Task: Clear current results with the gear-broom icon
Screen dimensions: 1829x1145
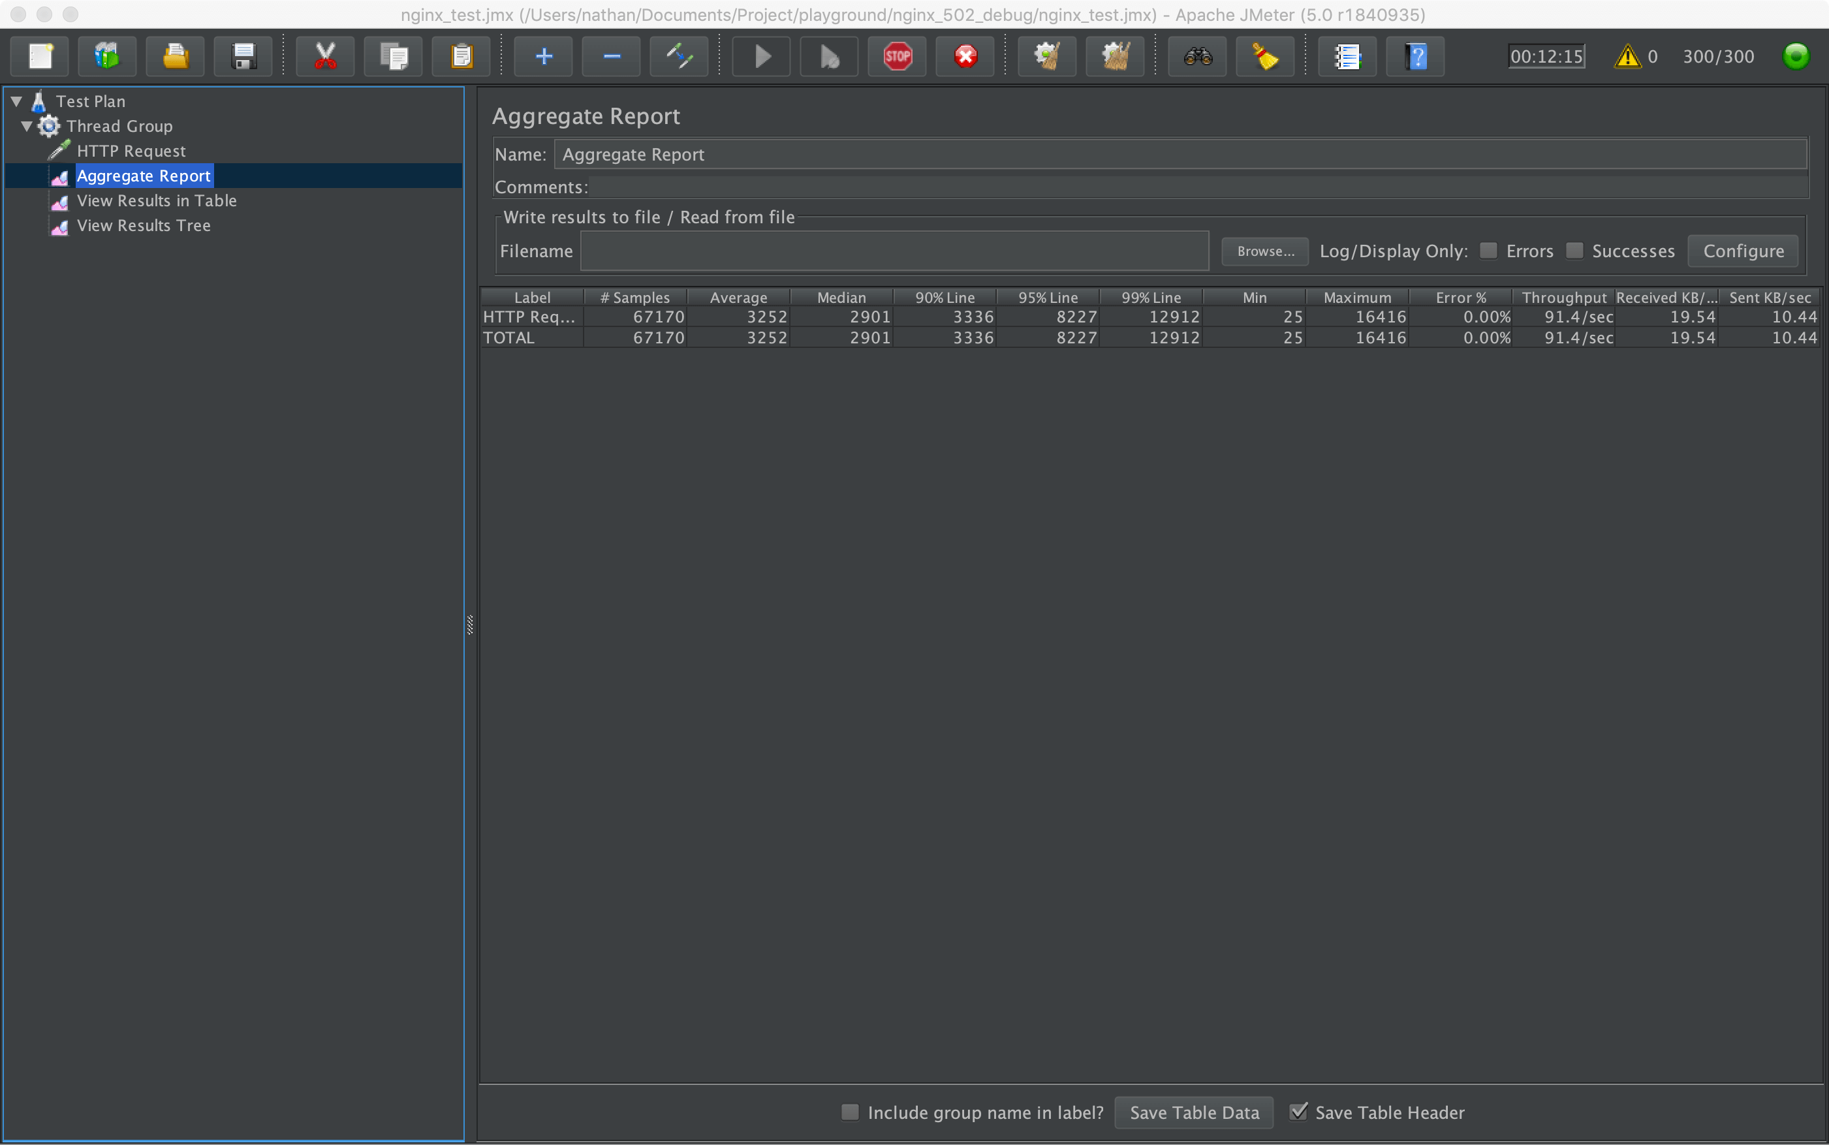Action: click(x=1047, y=56)
